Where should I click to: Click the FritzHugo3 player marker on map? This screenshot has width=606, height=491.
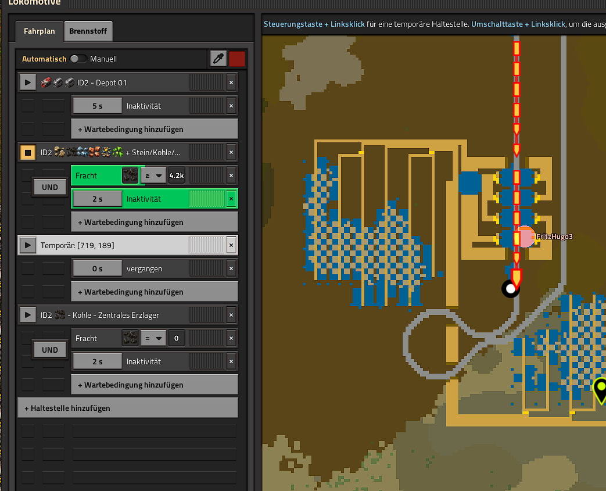tap(525, 236)
